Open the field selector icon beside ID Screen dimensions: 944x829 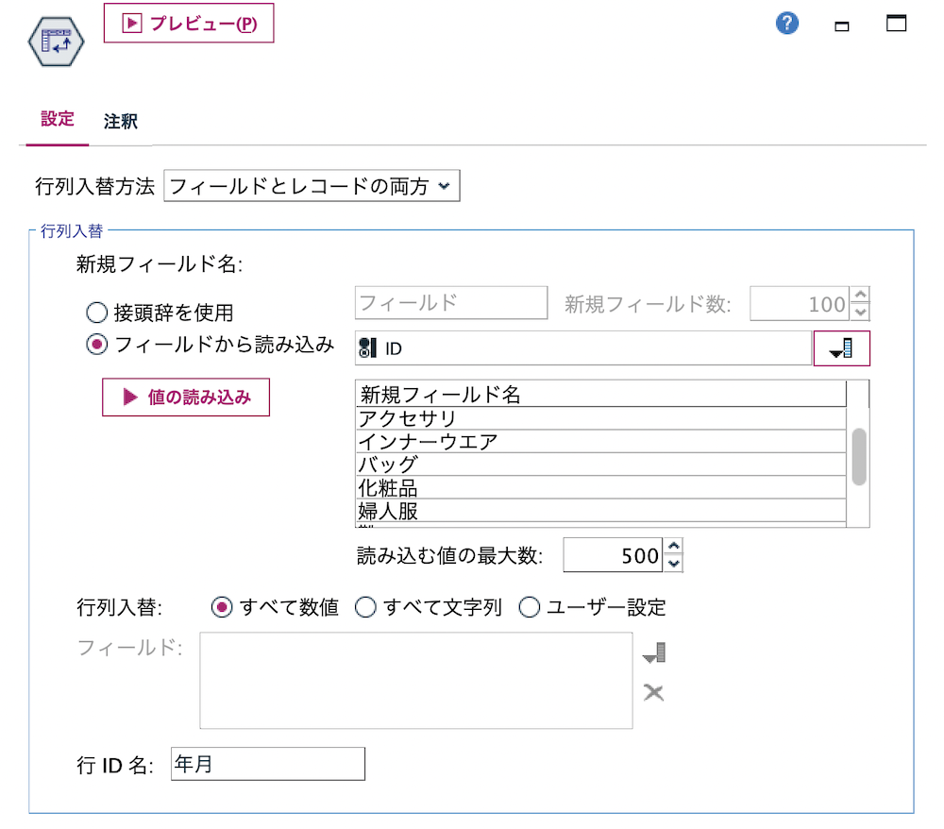[841, 347]
